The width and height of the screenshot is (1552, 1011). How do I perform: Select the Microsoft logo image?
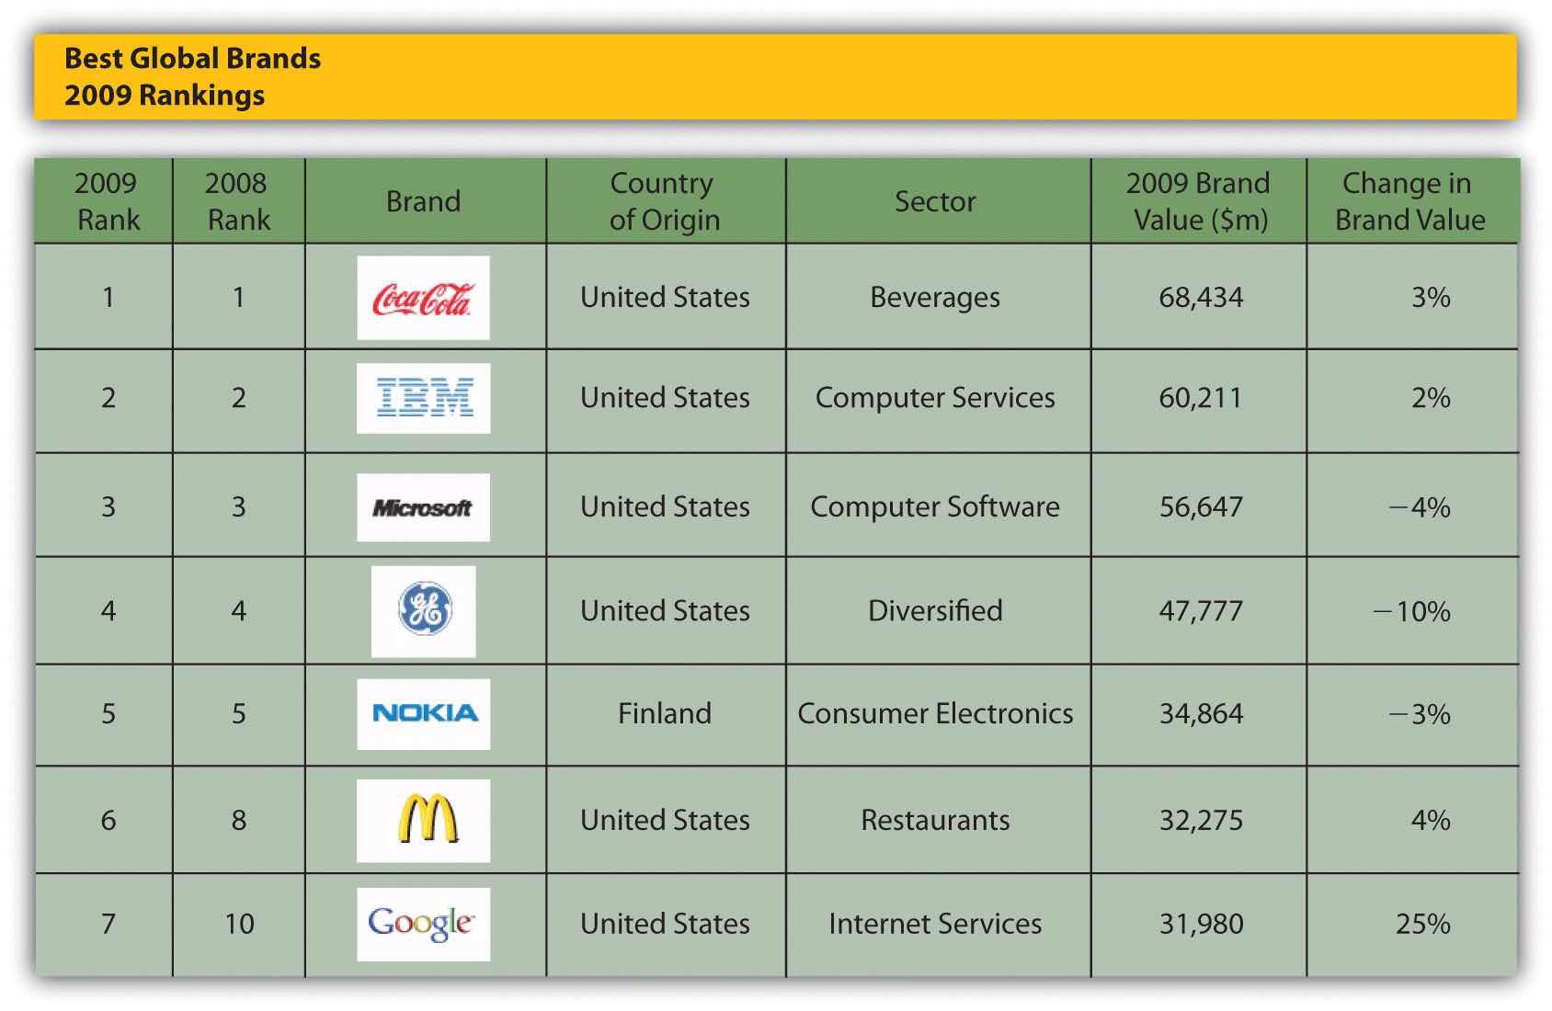tap(423, 507)
